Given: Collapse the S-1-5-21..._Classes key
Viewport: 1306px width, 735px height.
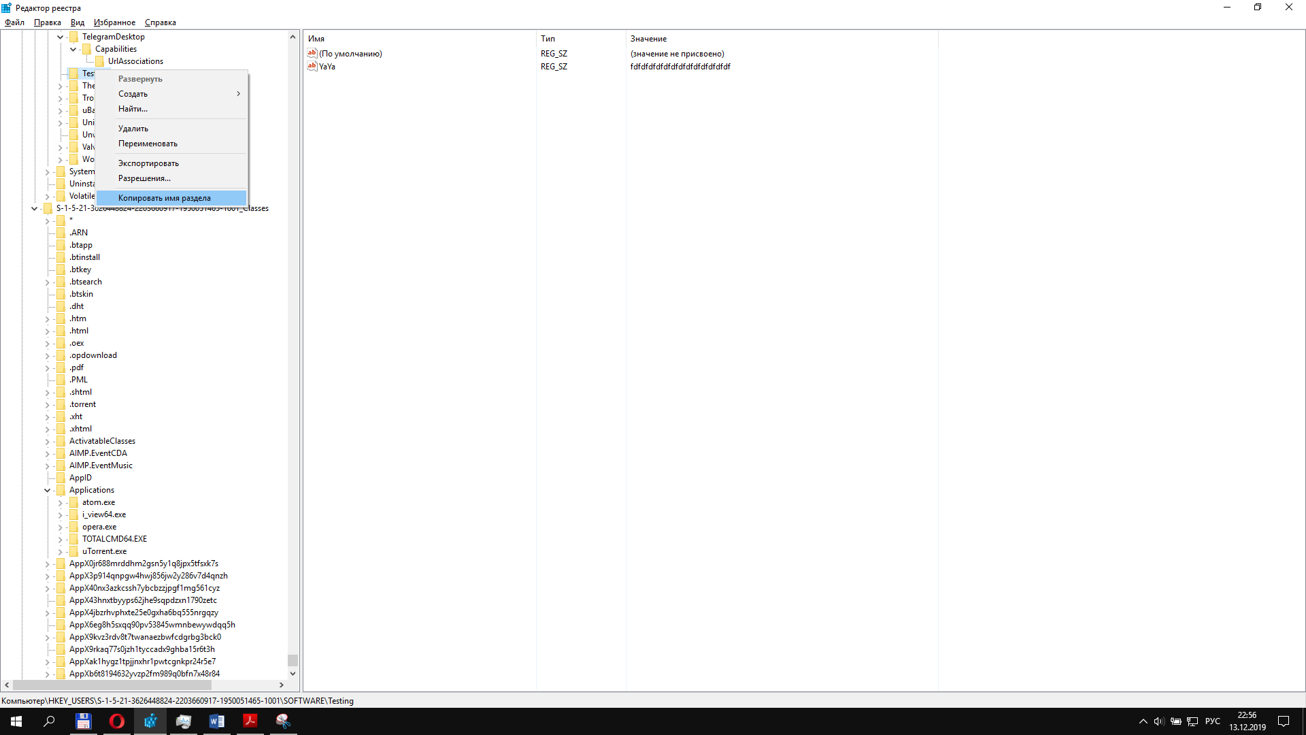Looking at the screenshot, I should click(x=34, y=208).
